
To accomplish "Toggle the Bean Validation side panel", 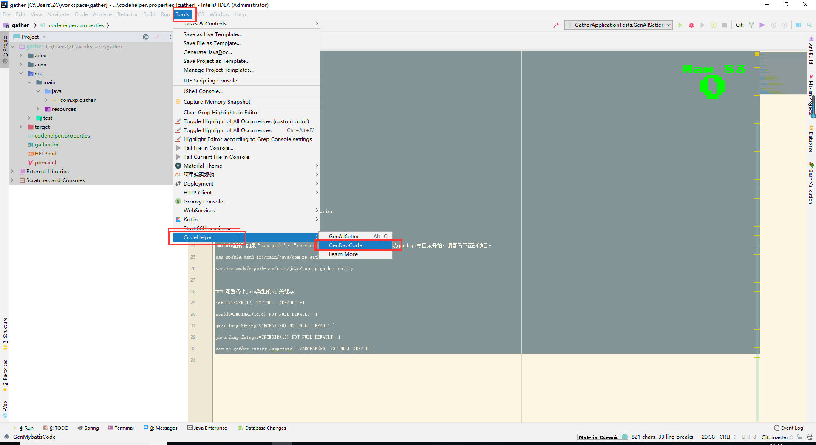I will 811,183.
